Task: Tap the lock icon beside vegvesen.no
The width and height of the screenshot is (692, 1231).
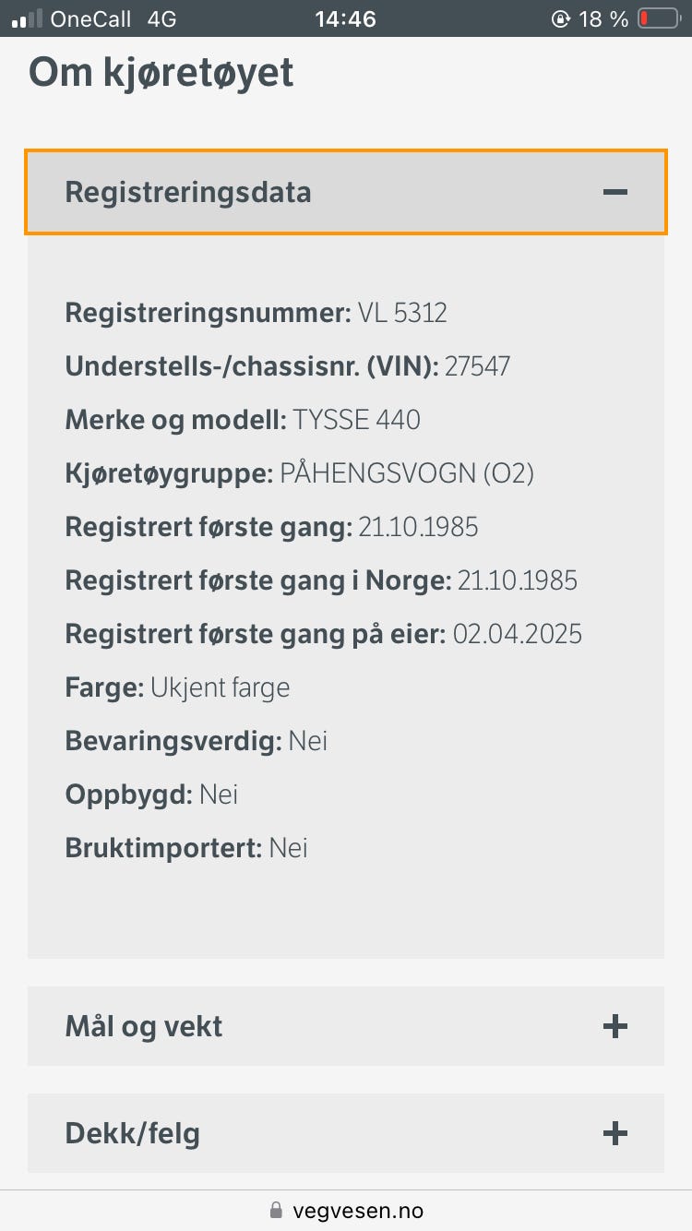Action: [275, 1210]
